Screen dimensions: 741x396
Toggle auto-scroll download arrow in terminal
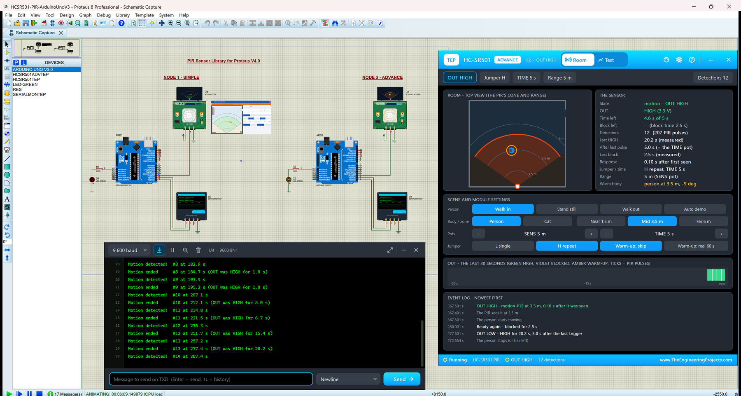tap(159, 250)
